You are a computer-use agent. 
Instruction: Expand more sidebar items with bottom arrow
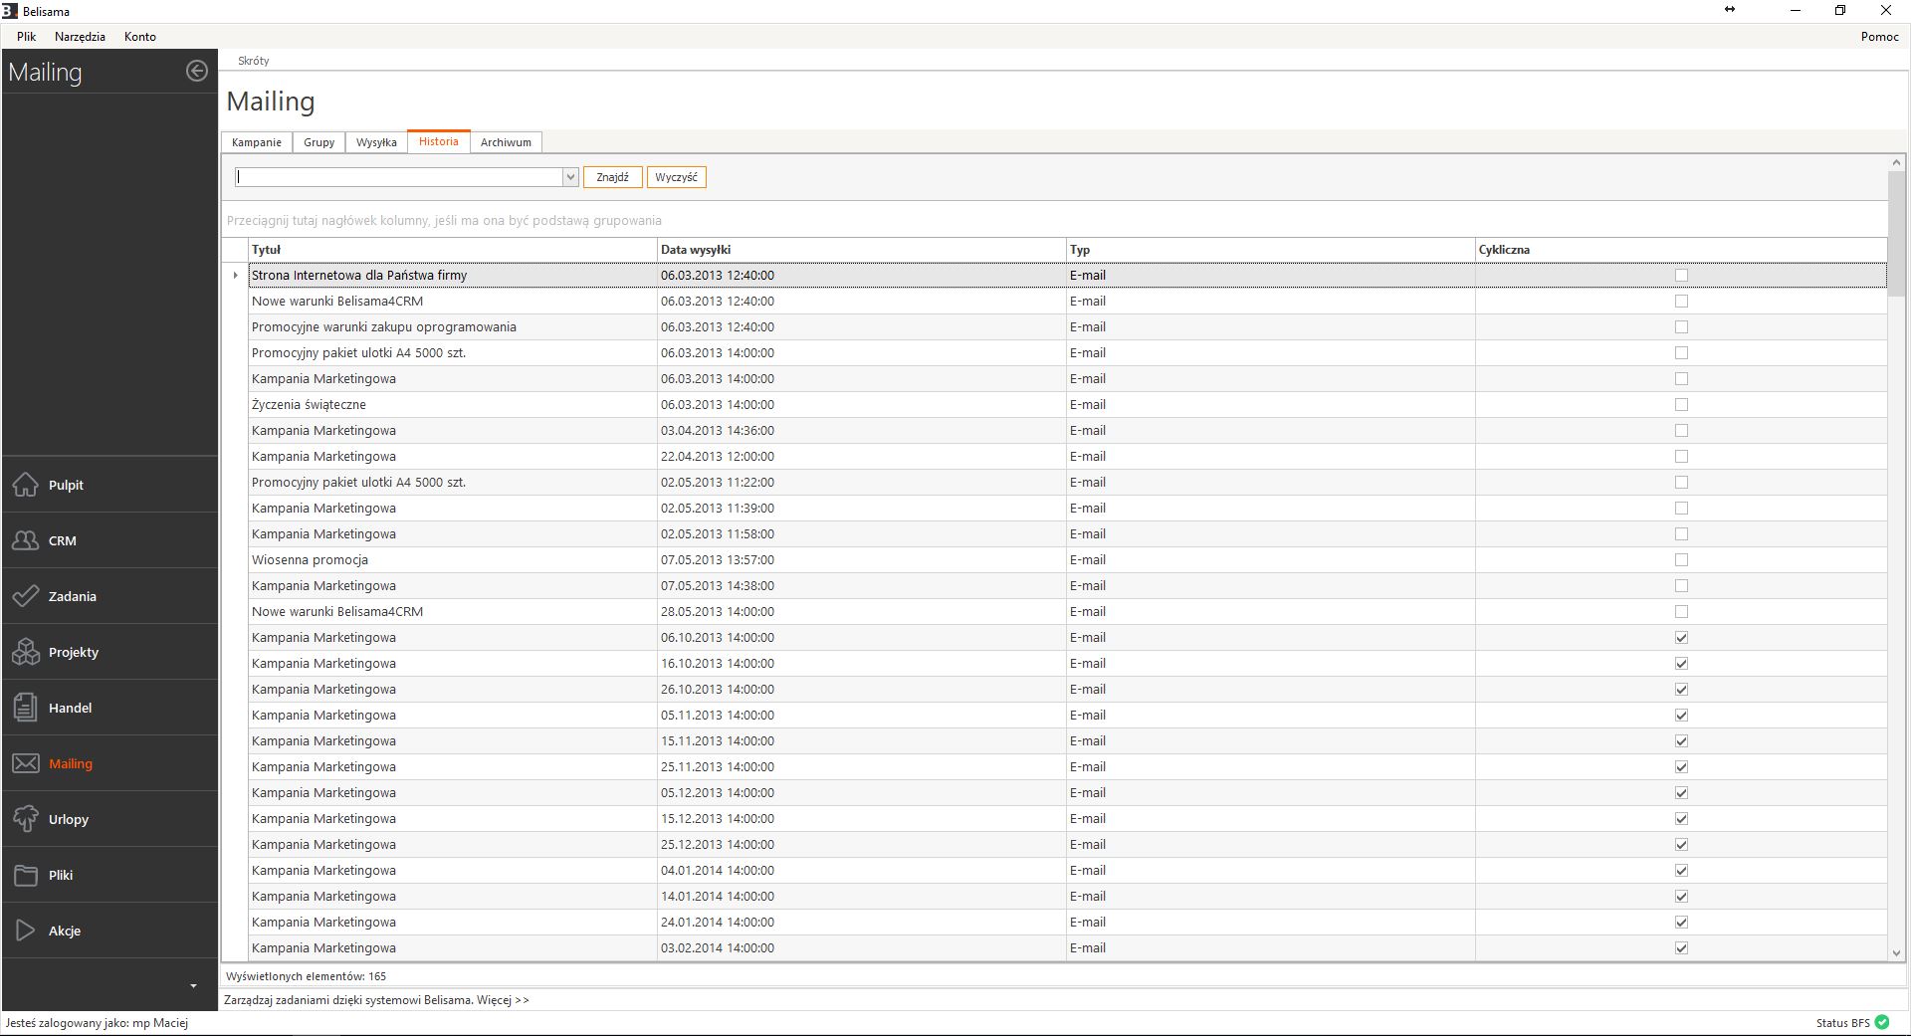[x=193, y=985]
